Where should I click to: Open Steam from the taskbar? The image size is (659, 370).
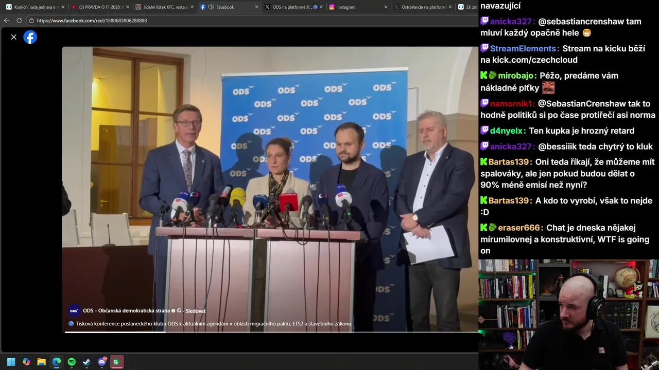point(86,362)
